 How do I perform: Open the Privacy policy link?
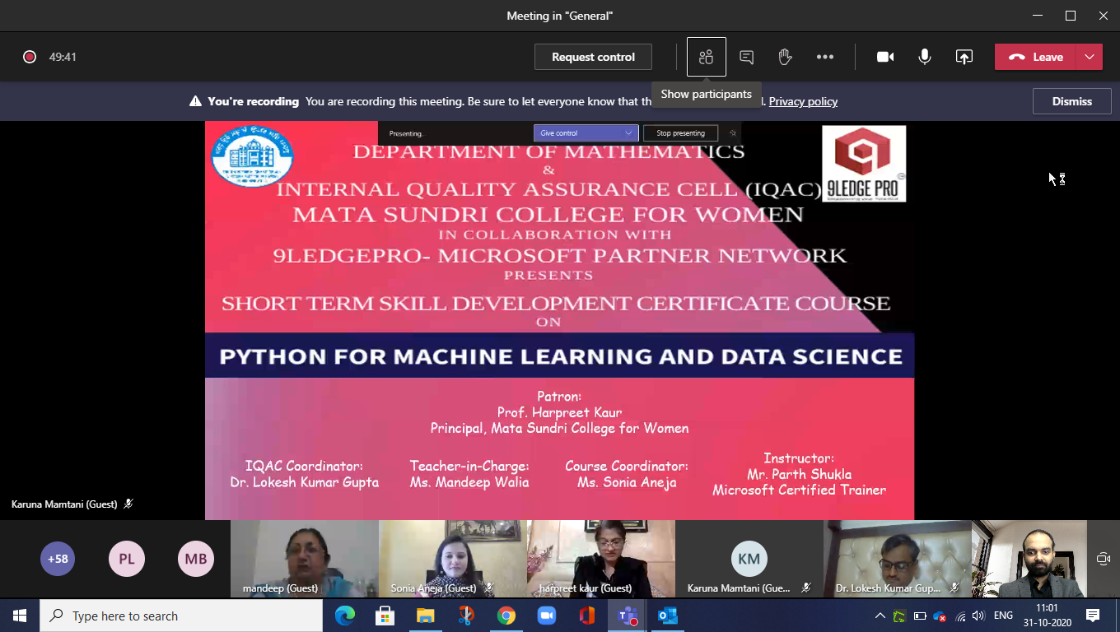click(x=803, y=101)
